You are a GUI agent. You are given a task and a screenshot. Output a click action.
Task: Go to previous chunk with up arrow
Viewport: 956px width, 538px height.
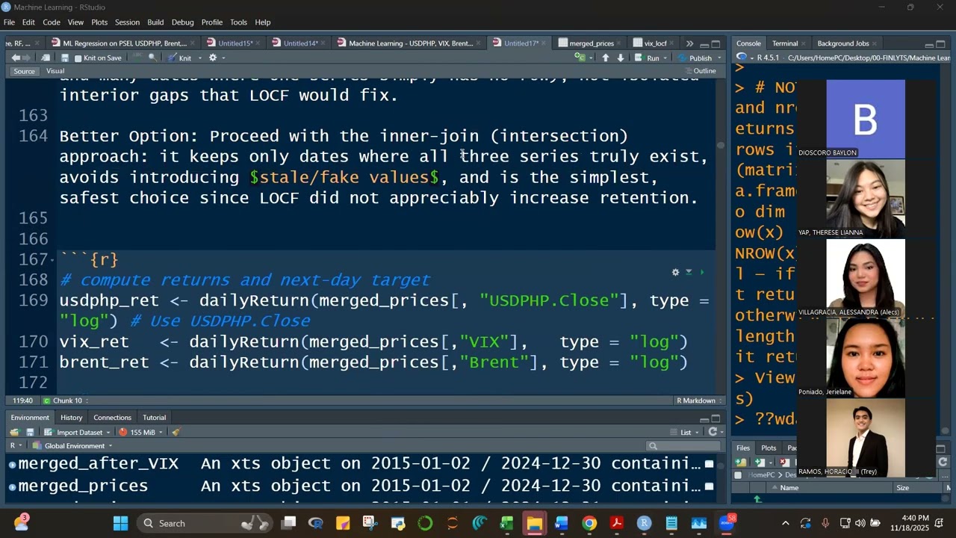point(605,58)
